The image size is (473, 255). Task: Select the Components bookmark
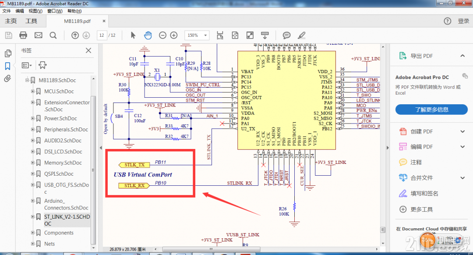coord(59,233)
